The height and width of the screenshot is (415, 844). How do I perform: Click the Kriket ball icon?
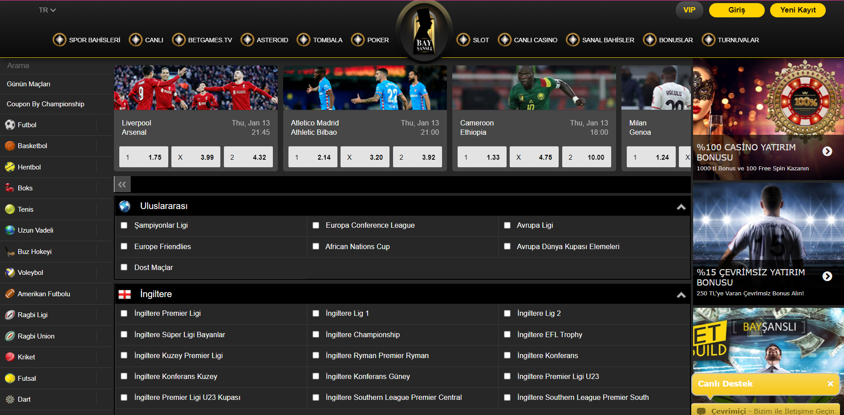click(10, 357)
